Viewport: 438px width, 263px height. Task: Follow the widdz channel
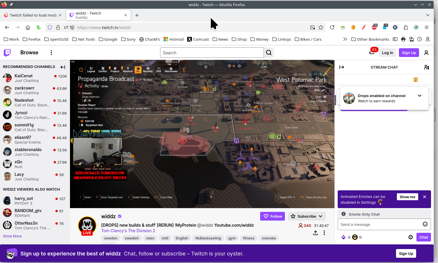pos(272,216)
